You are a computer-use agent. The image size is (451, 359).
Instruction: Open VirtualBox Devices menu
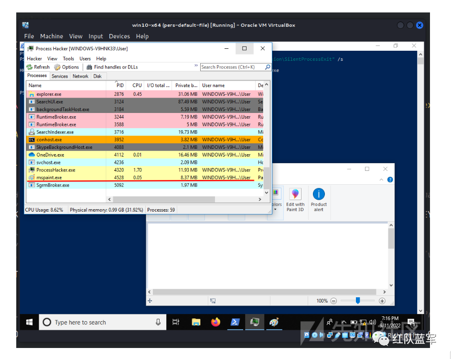click(119, 36)
